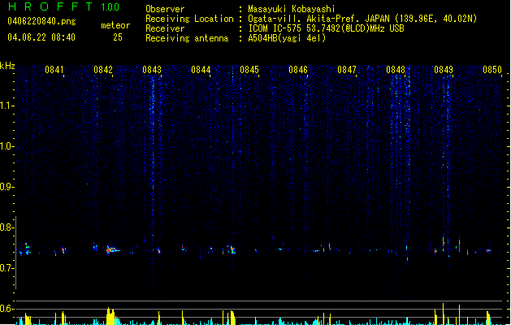Click the HROFFT 1.0.0 title text
Image resolution: width=511 pixels, height=325 pixels.
pos(63,6)
